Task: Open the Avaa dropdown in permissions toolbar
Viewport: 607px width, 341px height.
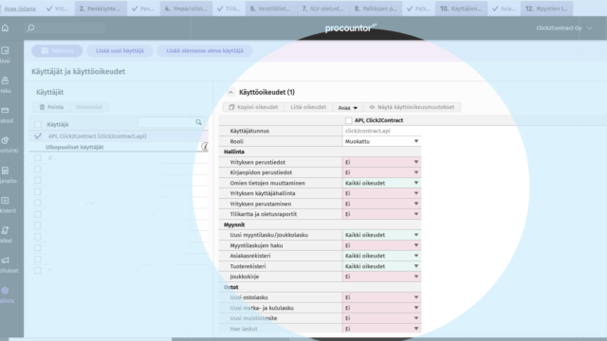Action: click(x=348, y=107)
